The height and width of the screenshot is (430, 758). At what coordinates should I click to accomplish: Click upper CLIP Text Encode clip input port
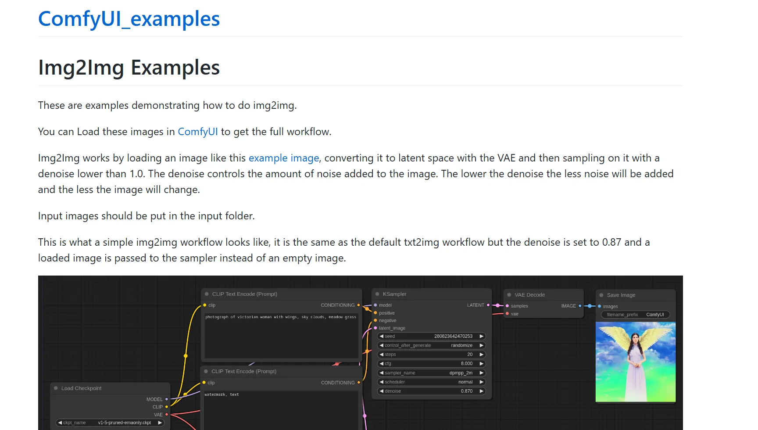point(205,305)
